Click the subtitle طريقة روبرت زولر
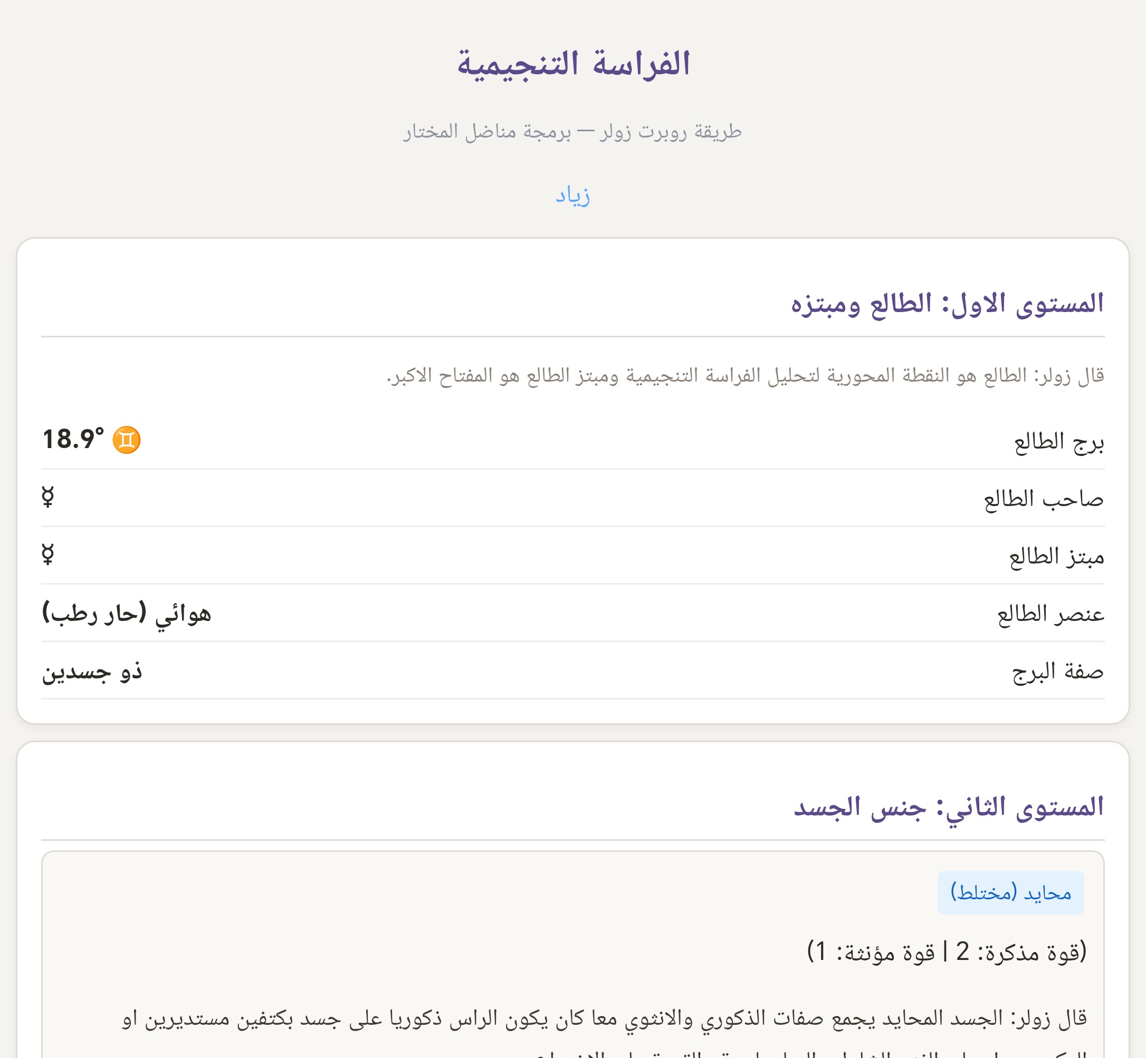 point(573,132)
